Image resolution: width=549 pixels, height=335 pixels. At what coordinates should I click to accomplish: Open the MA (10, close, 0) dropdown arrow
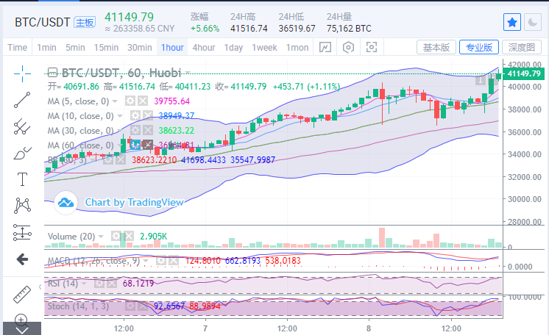tap(120, 116)
